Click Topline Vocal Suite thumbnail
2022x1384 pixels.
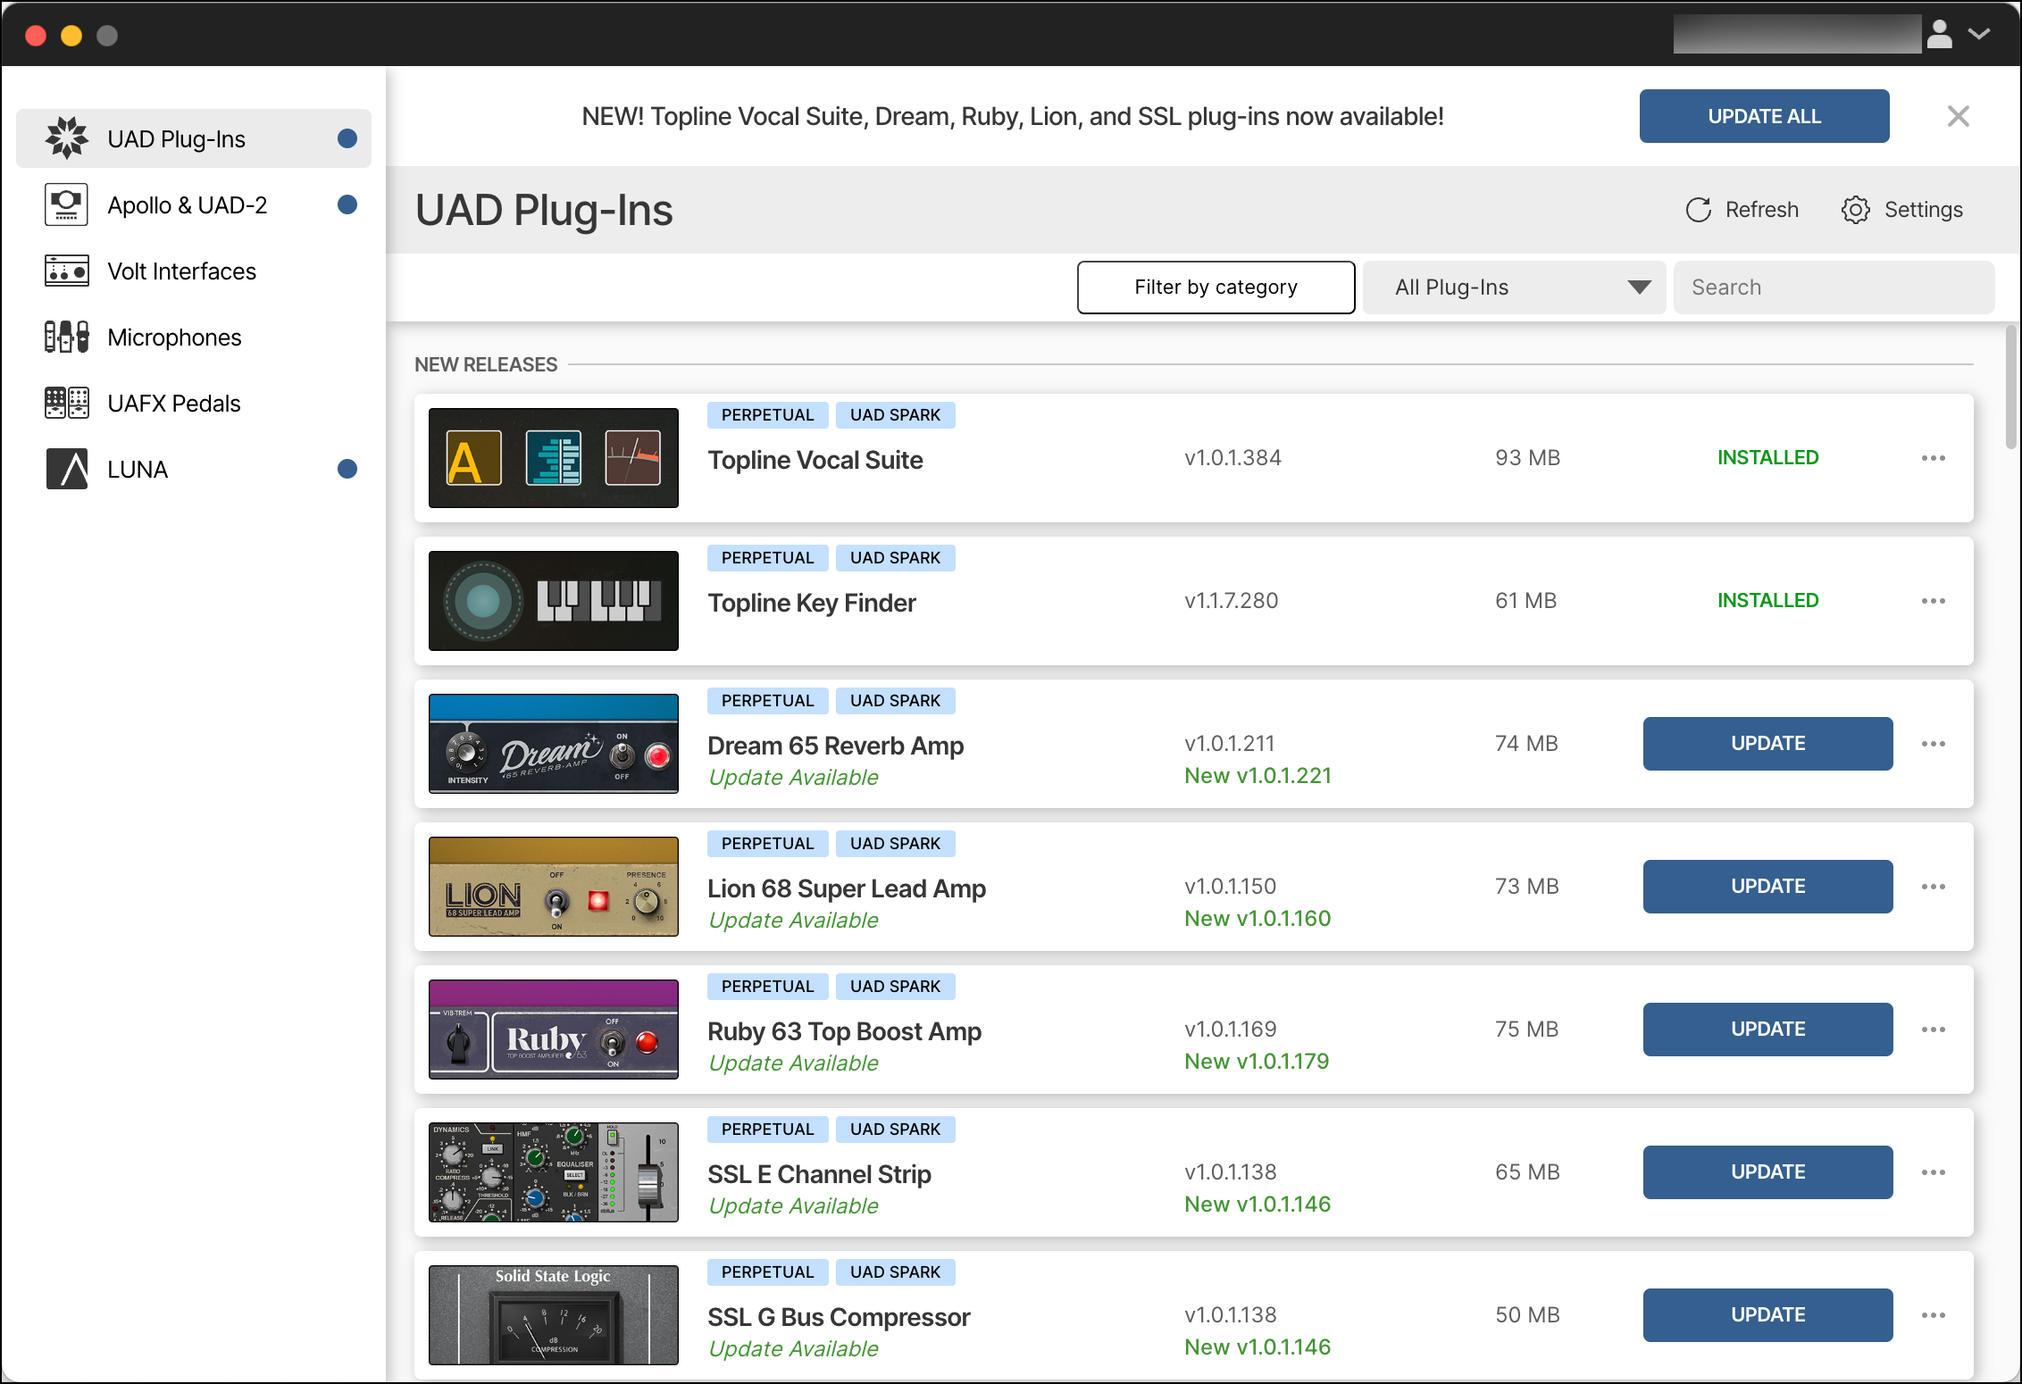(x=554, y=458)
